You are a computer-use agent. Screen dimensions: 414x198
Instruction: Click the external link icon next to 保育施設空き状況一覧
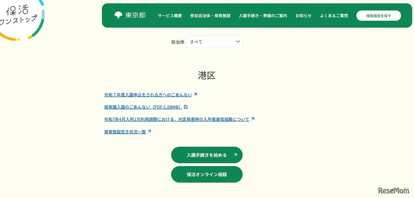pyautogui.click(x=149, y=131)
